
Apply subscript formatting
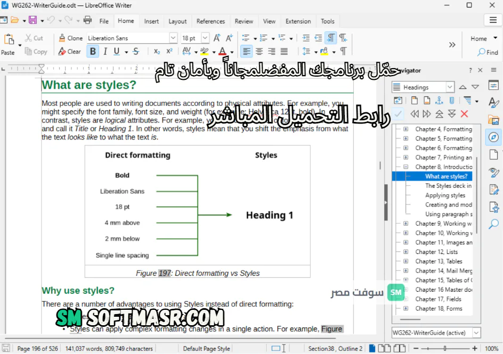157,51
